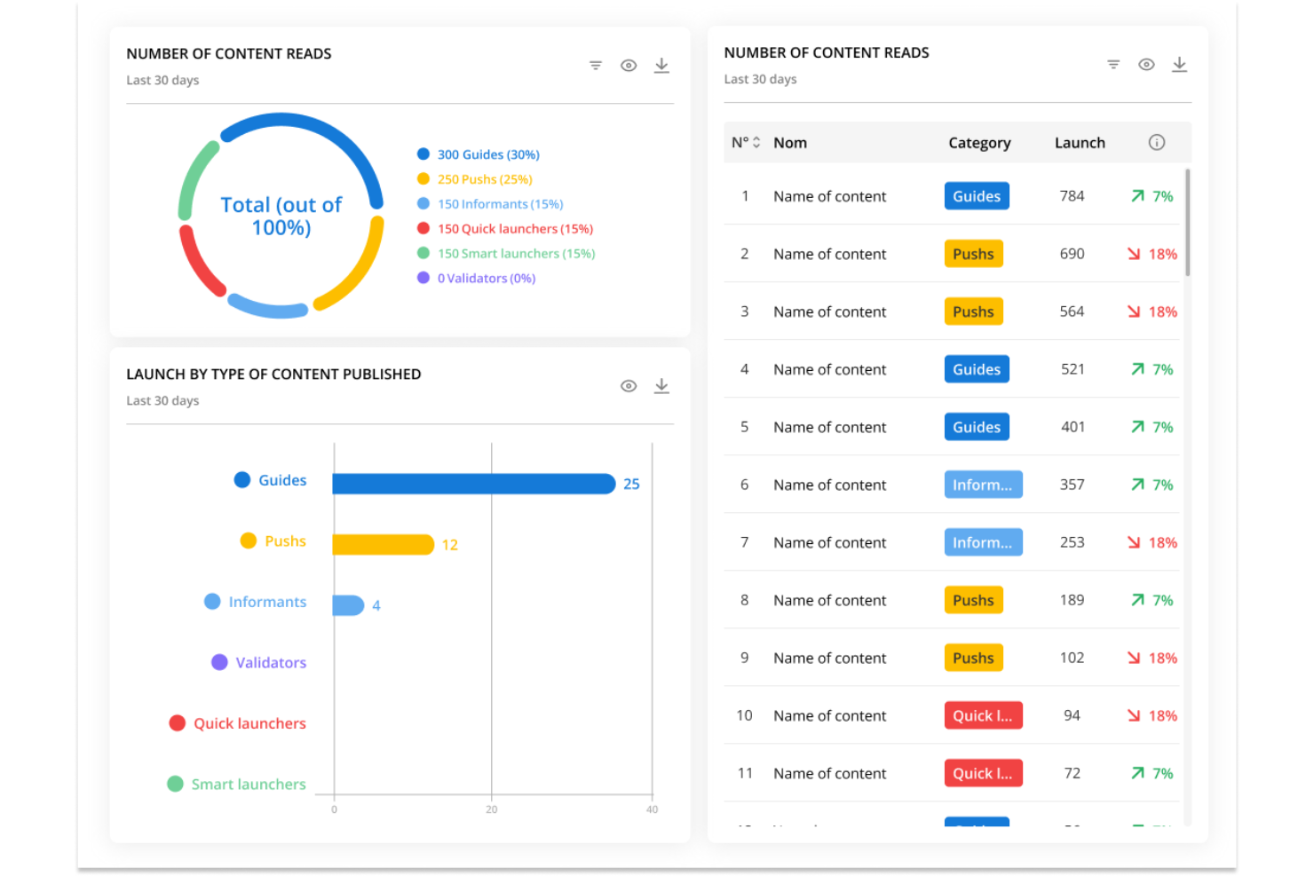Click the Pushs label in bar chart
Image resolution: width=1314 pixels, height=876 pixels.
coord(285,541)
